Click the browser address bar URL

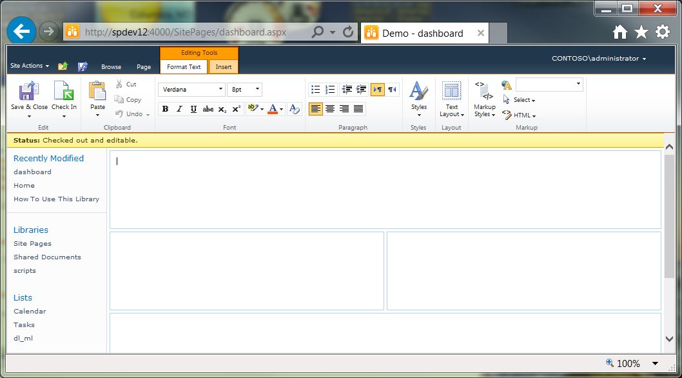coord(185,32)
